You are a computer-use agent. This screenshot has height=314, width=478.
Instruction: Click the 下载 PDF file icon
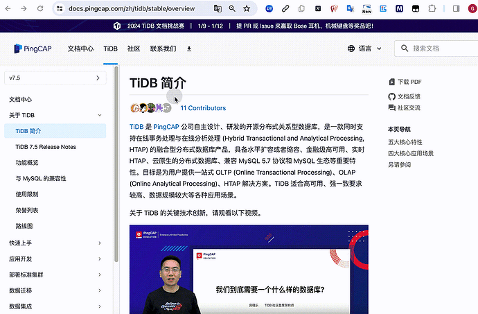(x=391, y=82)
